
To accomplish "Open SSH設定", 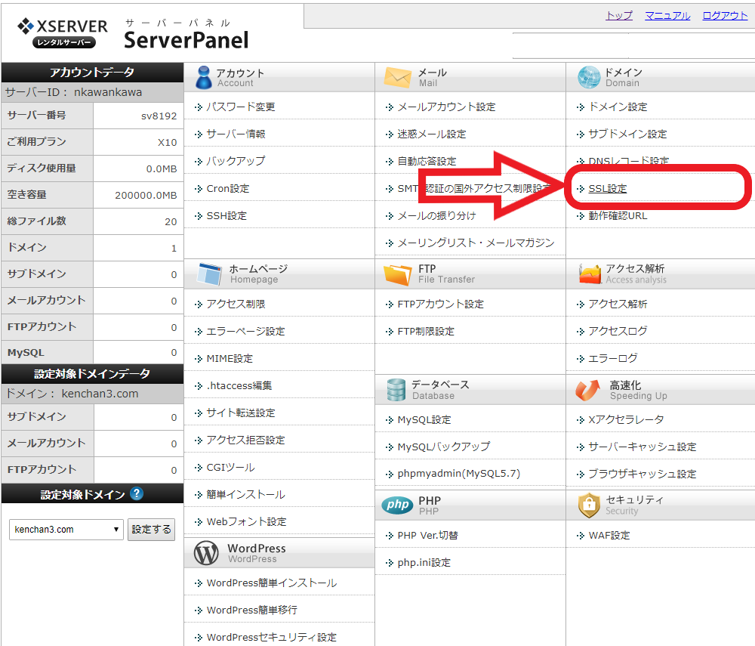I will [x=226, y=216].
